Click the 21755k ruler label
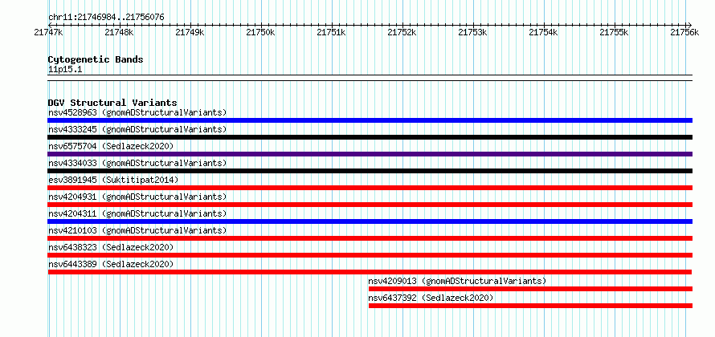Screen dimensions: 715x337 [613, 32]
